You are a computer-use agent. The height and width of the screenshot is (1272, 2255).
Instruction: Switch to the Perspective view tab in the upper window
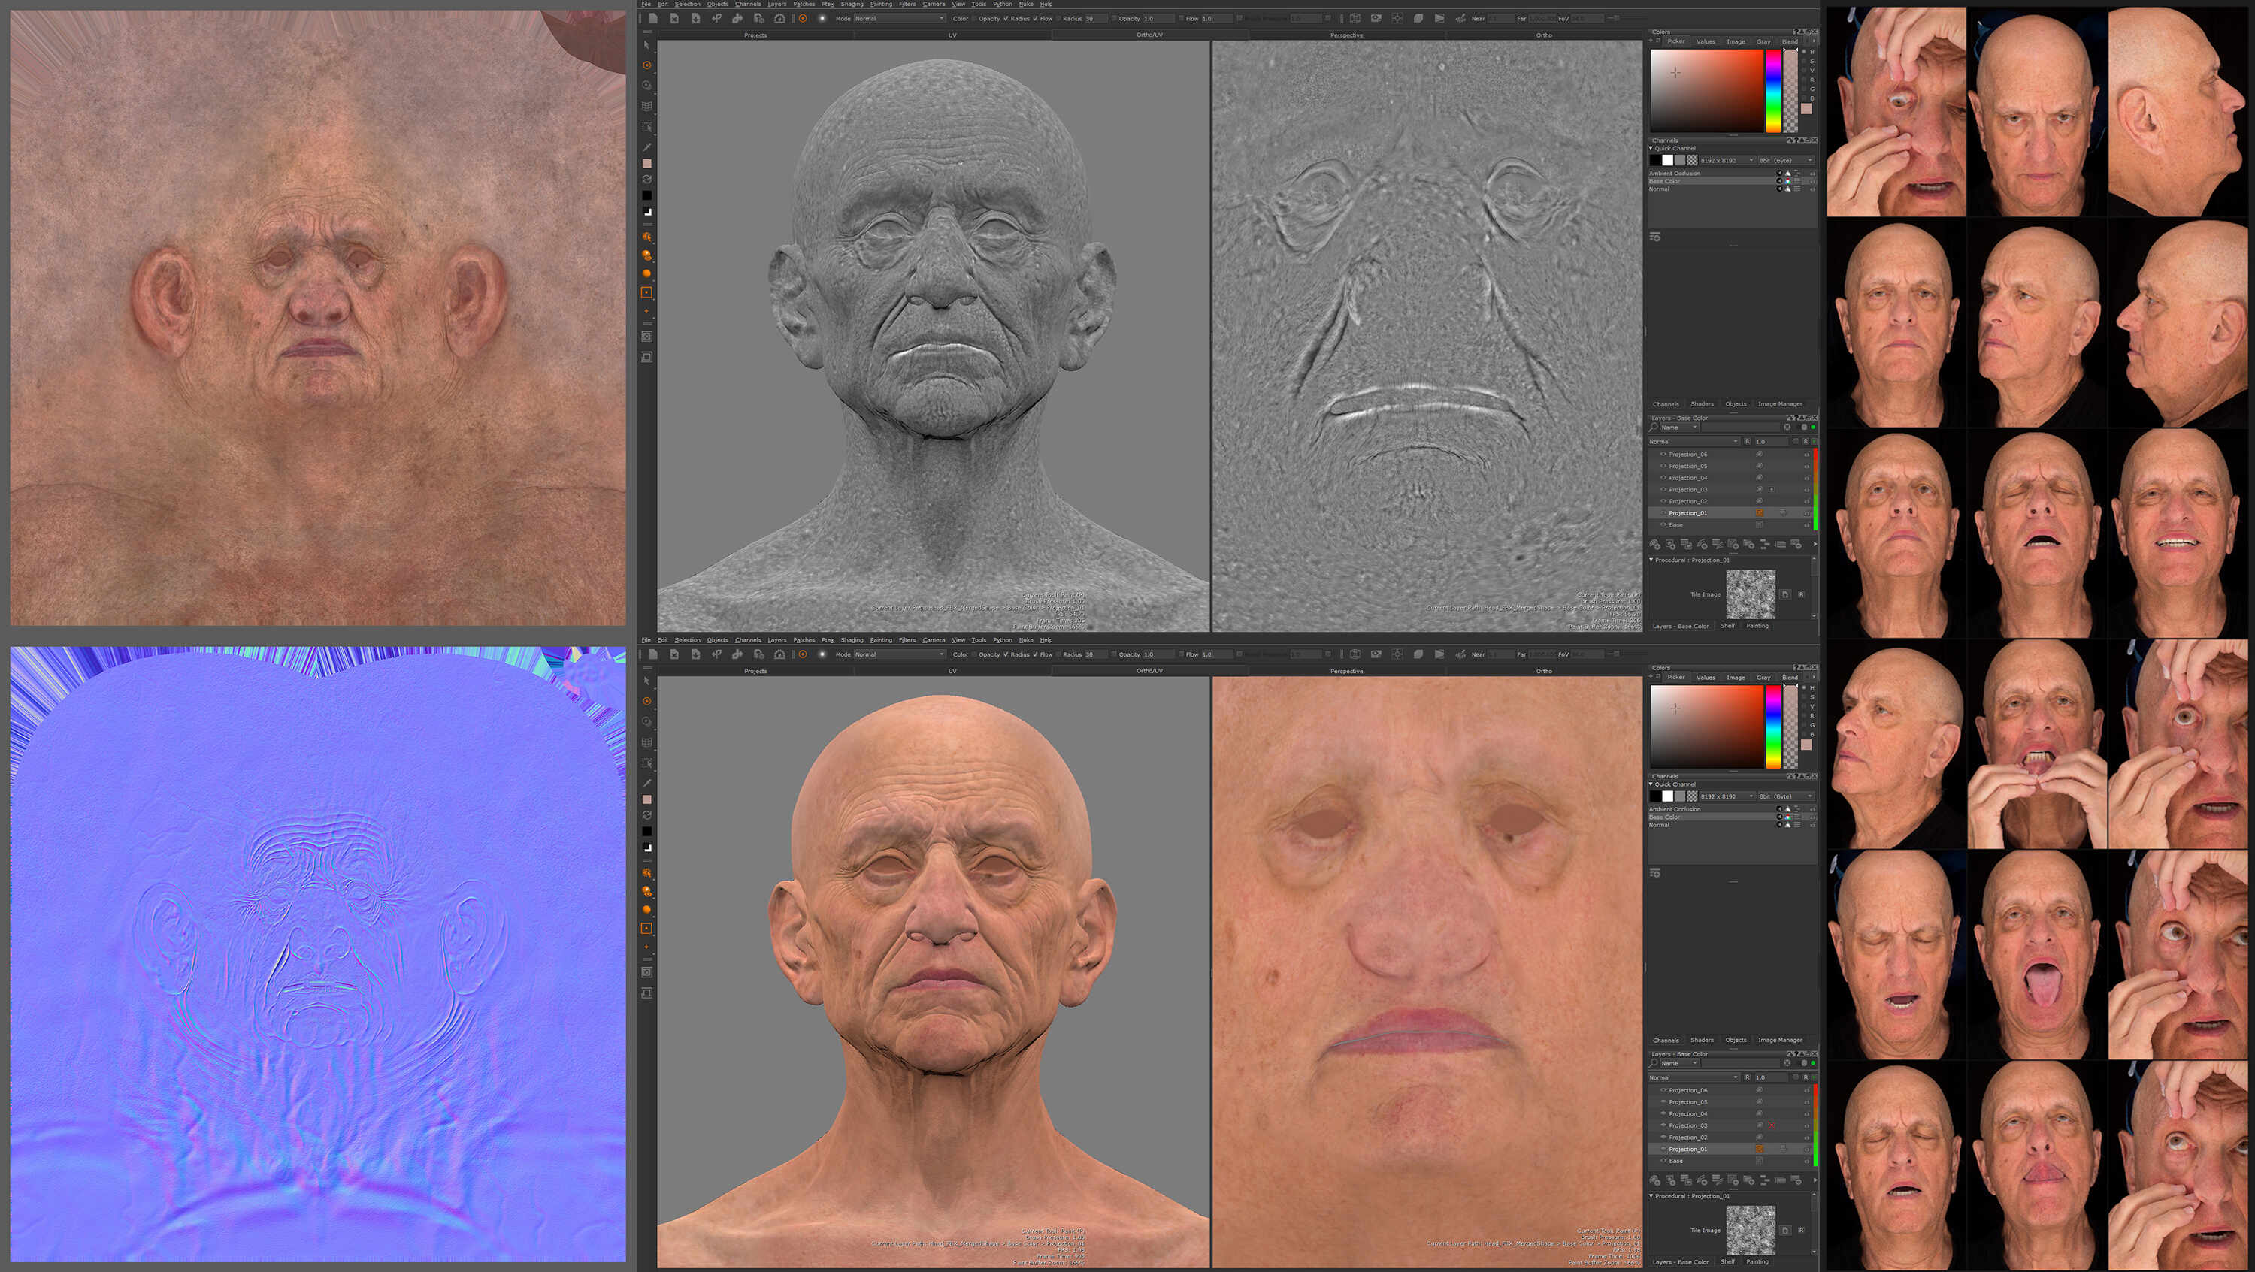coord(1346,35)
